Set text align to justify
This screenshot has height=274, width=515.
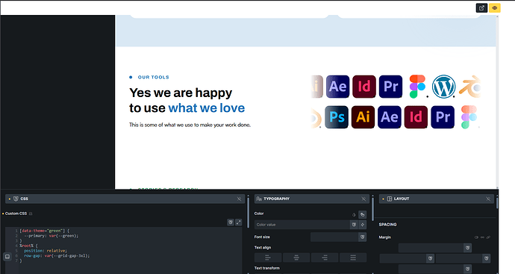[x=353, y=258]
